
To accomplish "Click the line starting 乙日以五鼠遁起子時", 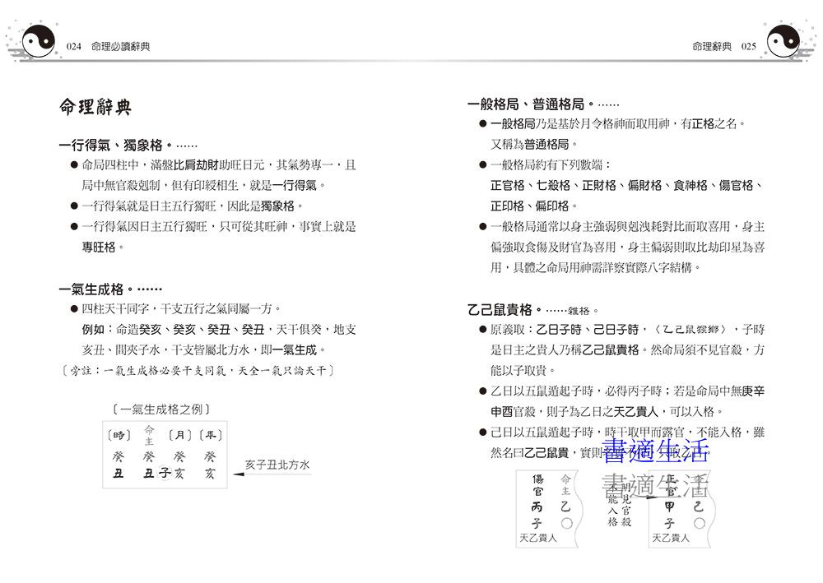I will click(x=627, y=391).
